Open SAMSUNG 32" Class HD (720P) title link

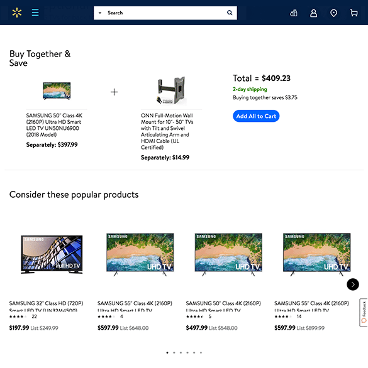[x=46, y=306]
